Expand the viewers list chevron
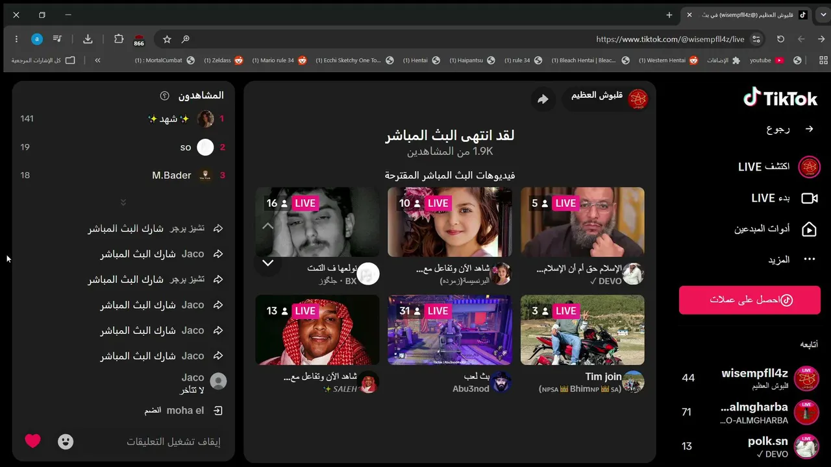831x467 pixels. coord(123,202)
